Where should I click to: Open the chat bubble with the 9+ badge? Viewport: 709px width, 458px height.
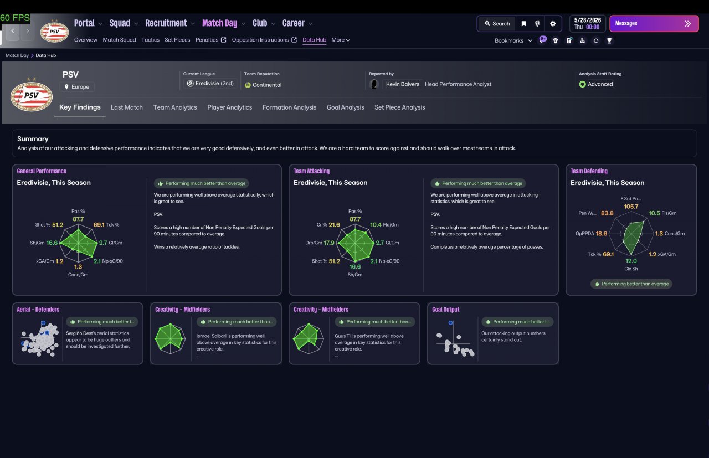[542, 40]
